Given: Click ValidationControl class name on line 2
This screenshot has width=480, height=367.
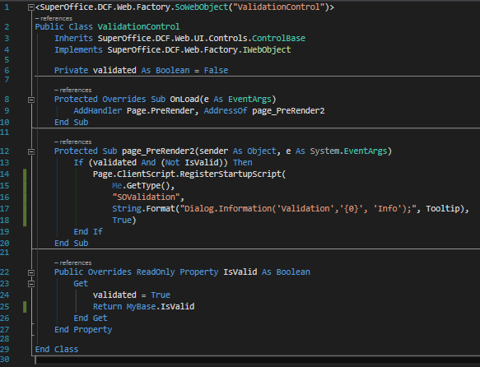Looking at the screenshot, I should pos(138,27).
